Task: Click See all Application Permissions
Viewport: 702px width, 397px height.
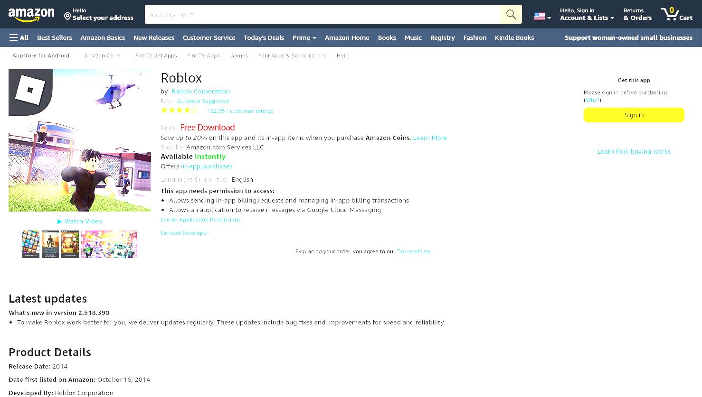Action: [200, 220]
